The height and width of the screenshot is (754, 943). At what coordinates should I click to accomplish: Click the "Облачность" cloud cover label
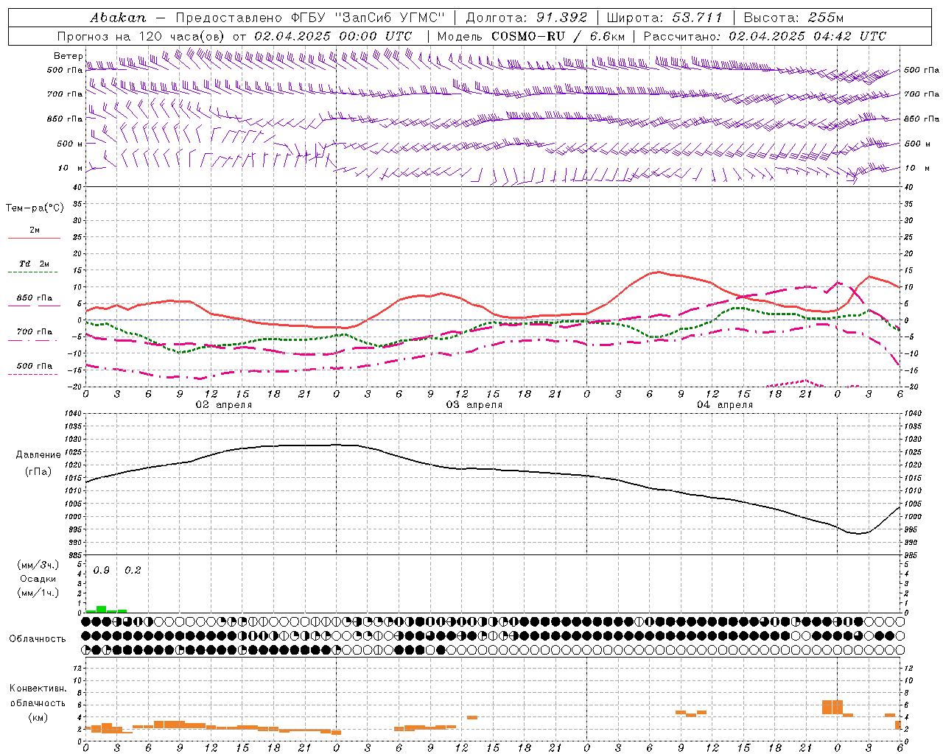38,639
